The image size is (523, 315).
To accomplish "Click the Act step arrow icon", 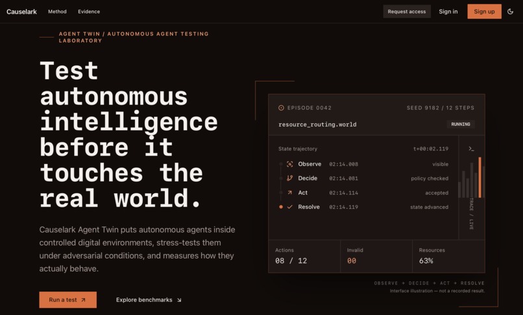I will pyautogui.click(x=290, y=192).
